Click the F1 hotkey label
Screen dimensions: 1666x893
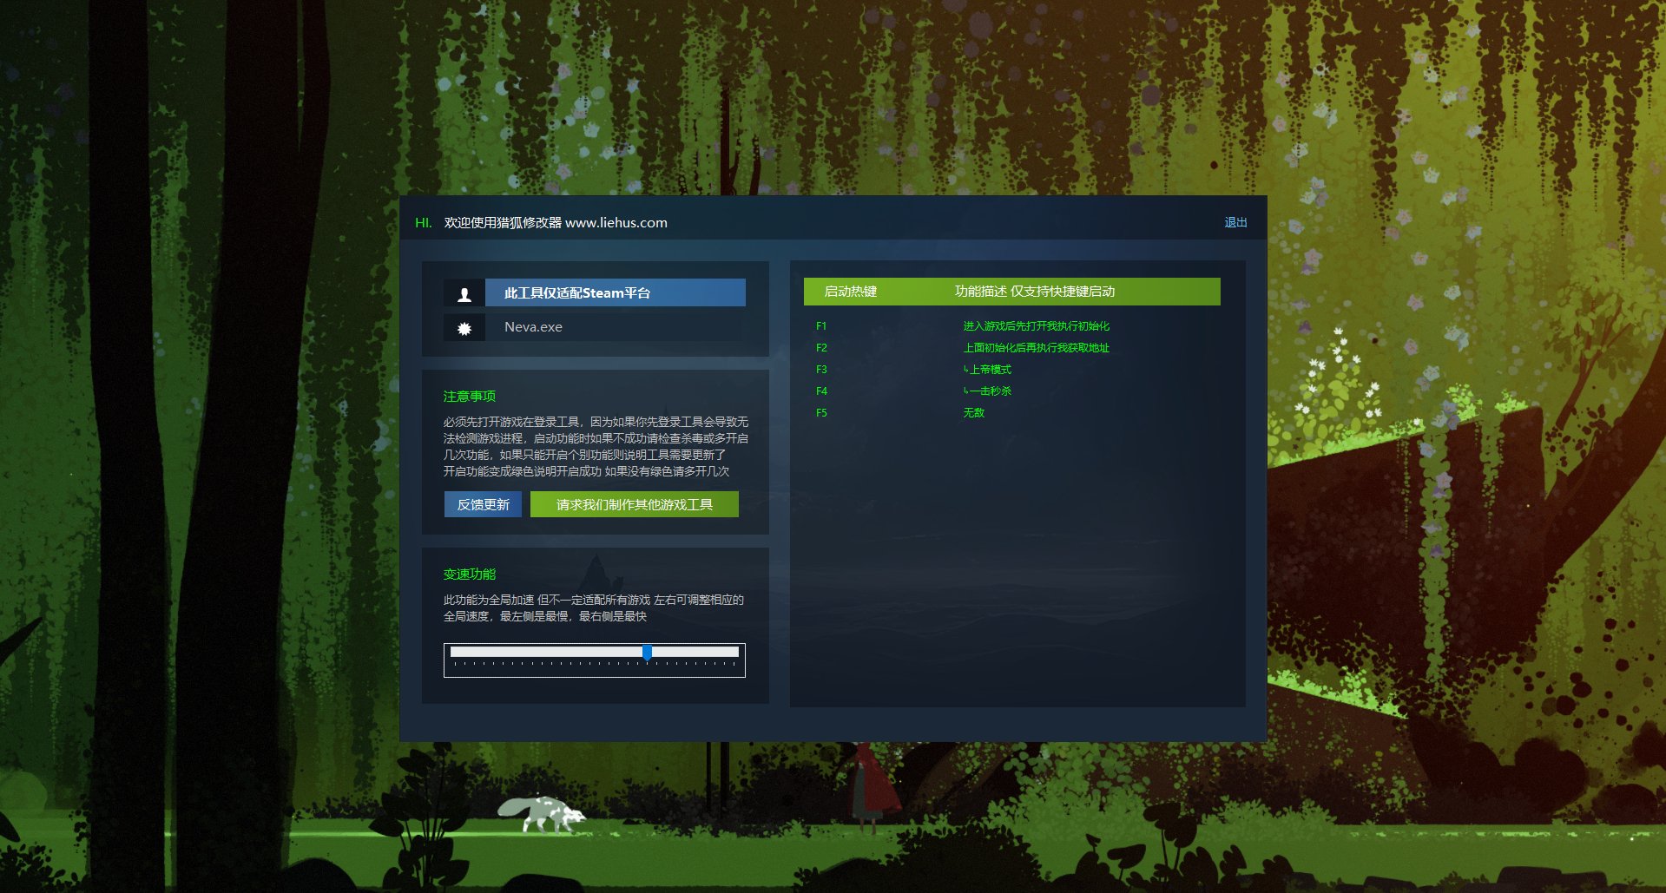(821, 326)
